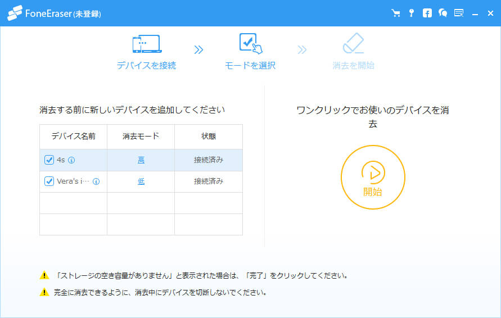Uncheck the Vera's i… device checkbox
Screen dimensions: 501x318
[49, 181]
